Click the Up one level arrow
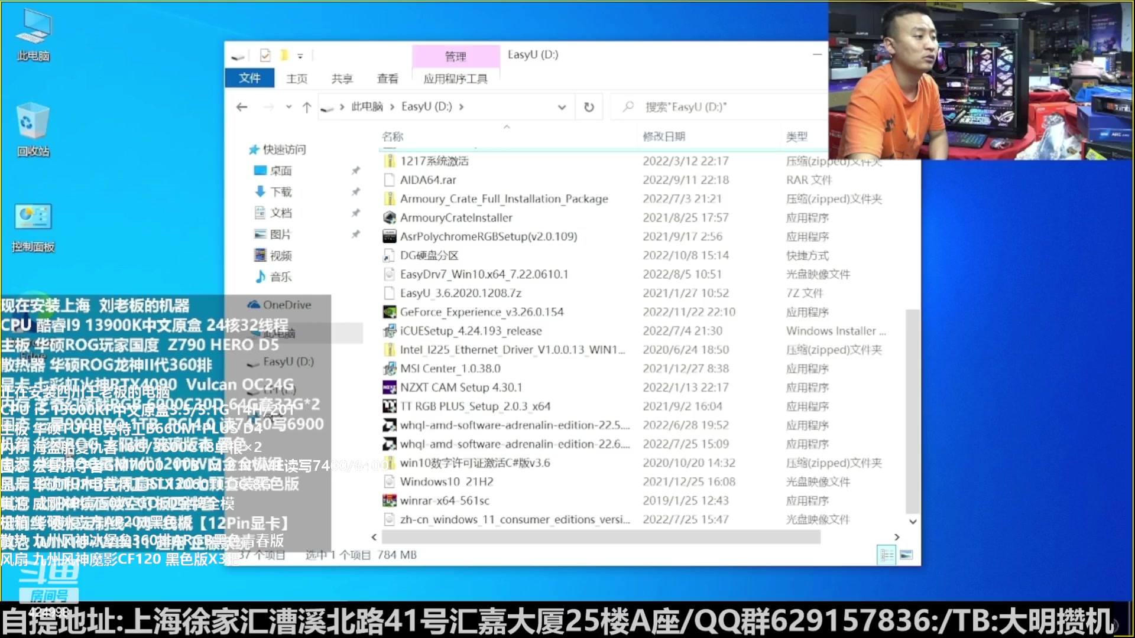Viewport: 1135px width, 638px height. [x=307, y=107]
